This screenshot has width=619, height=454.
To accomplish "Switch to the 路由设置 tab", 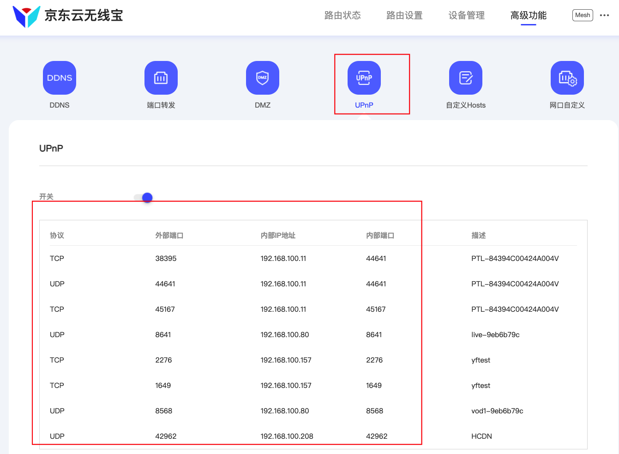I will point(404,15).
